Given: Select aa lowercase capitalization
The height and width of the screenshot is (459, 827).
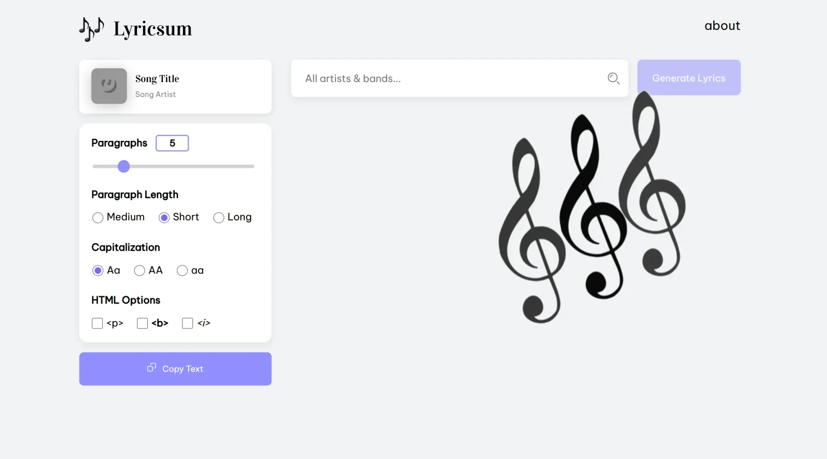Looking at the screenshot, I should pyautogui.click(x=182, y=270).
